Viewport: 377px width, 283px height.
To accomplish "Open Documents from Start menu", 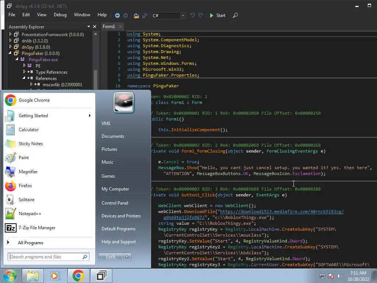I will click(x=113, y=136).
